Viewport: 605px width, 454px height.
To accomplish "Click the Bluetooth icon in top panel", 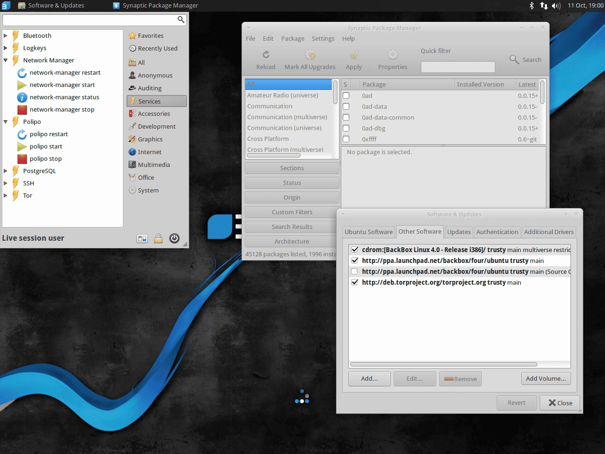I will (x=531, y=6).
